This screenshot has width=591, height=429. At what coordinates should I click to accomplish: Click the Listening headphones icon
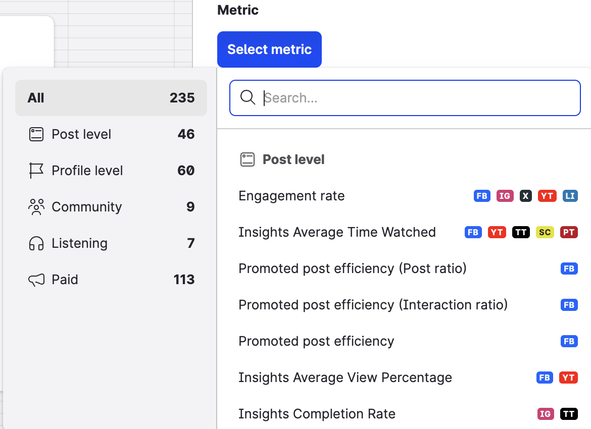point(36,243)
